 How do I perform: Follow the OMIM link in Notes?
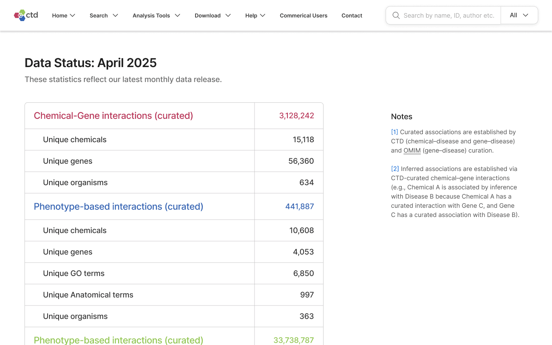point(412,150)
